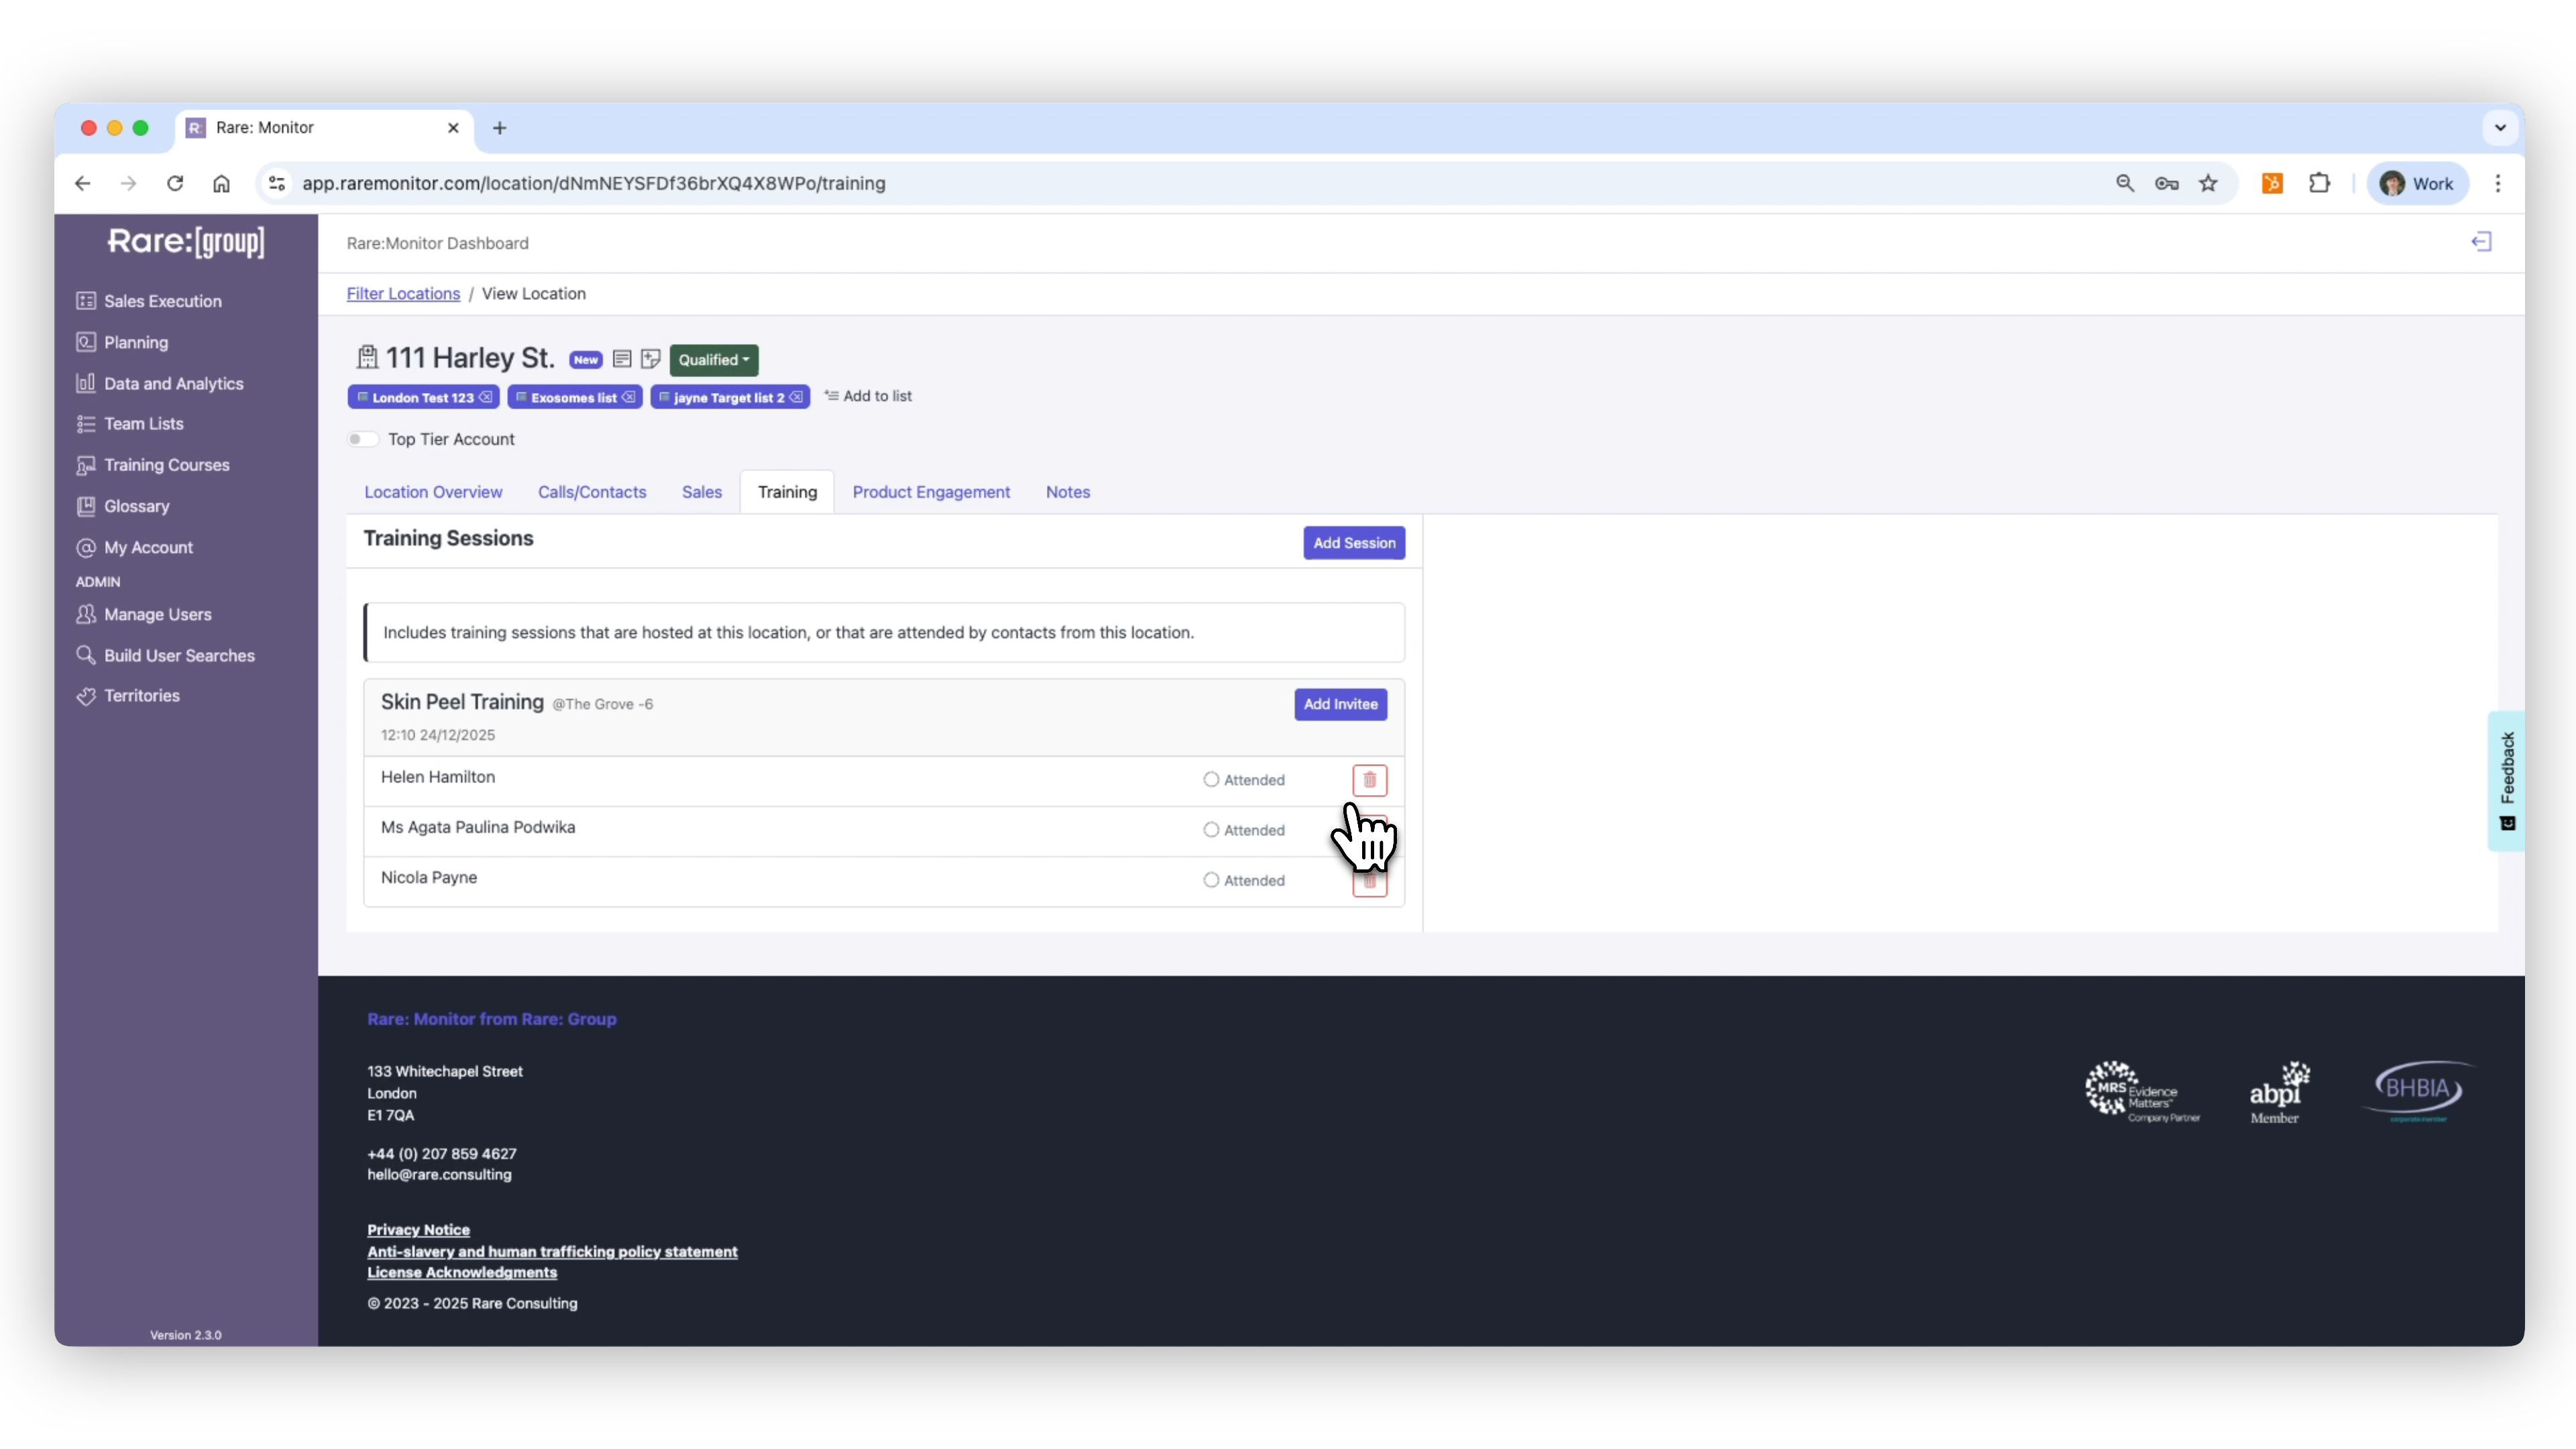
Task: Open the Glossary page
Action: [123, 506]
